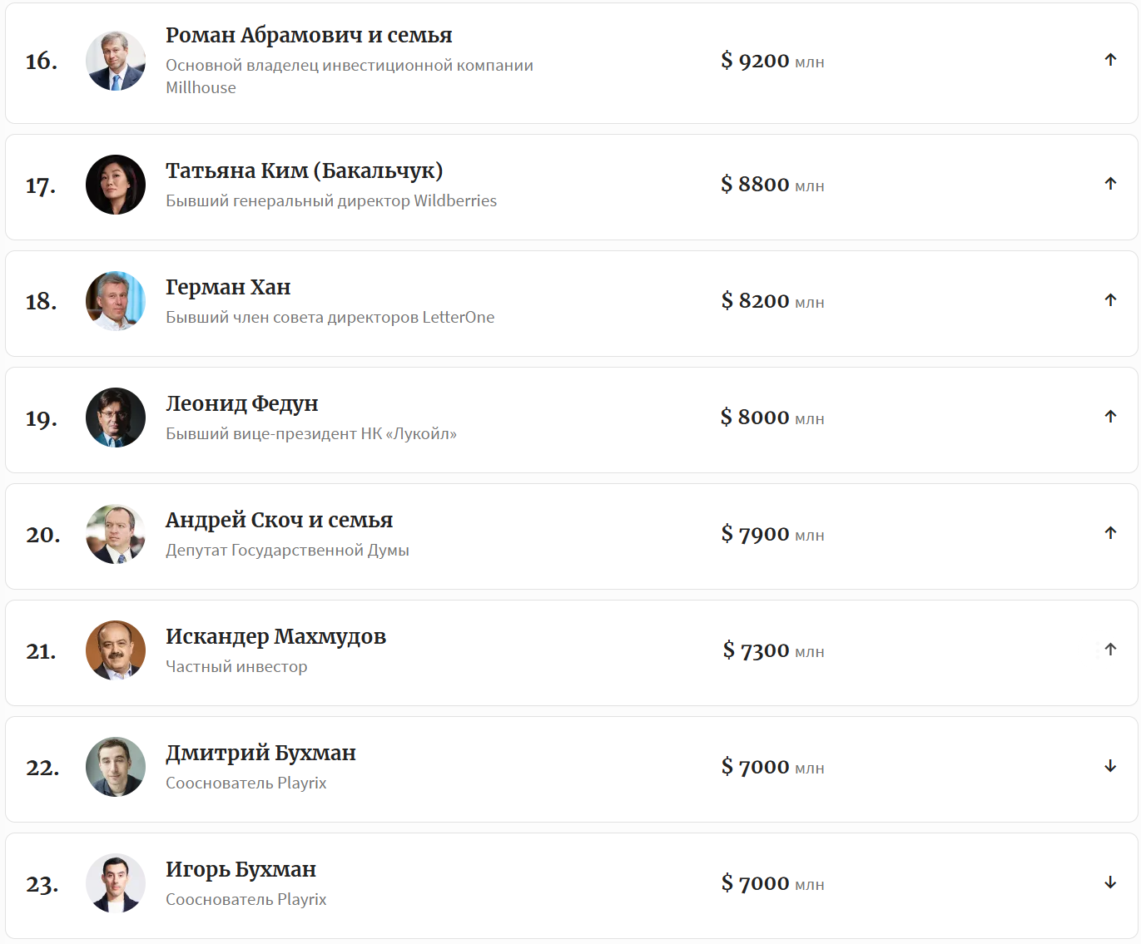Click the up arrow next to Andrey Skoch
This screenshot has height=944, width=1141.
coord(1110,533)
